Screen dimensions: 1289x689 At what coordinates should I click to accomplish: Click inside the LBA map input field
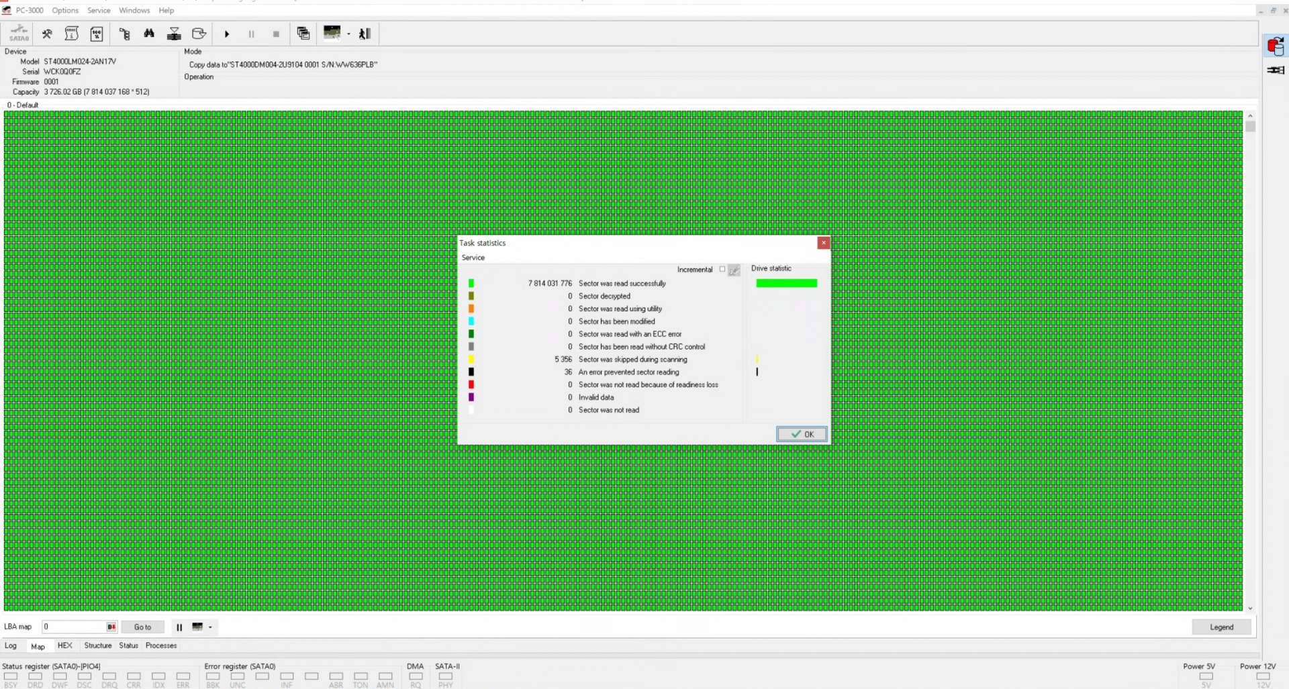tap(74, 627)
